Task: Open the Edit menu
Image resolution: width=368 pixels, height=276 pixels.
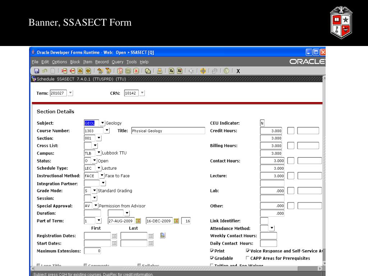Action: point(45,62)
